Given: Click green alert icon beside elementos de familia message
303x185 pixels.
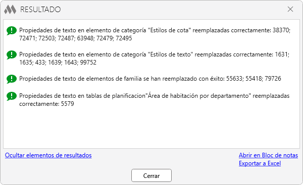Looking at the screenshot, I should [12, 79].
